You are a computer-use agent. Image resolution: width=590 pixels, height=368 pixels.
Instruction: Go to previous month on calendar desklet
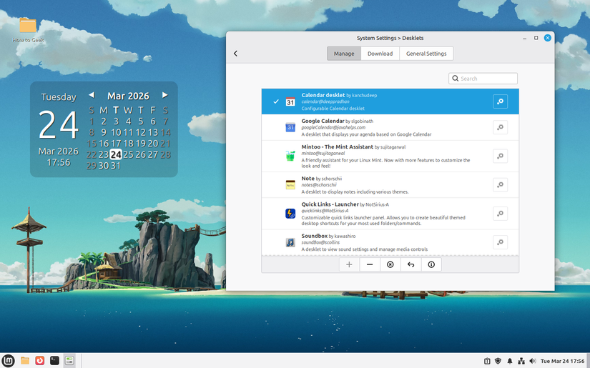coord(92,95)
